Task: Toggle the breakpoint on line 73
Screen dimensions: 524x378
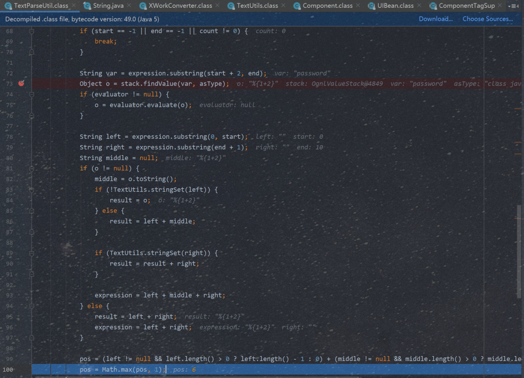Action: point(21,83)
